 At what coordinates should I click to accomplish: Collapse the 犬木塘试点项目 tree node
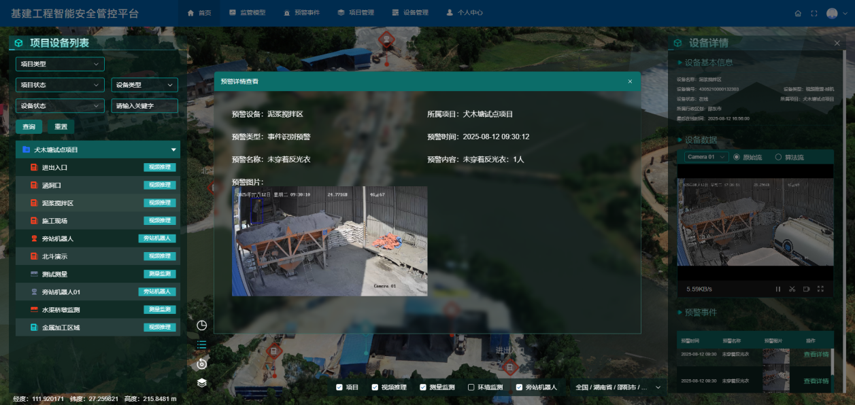point(173,149)
